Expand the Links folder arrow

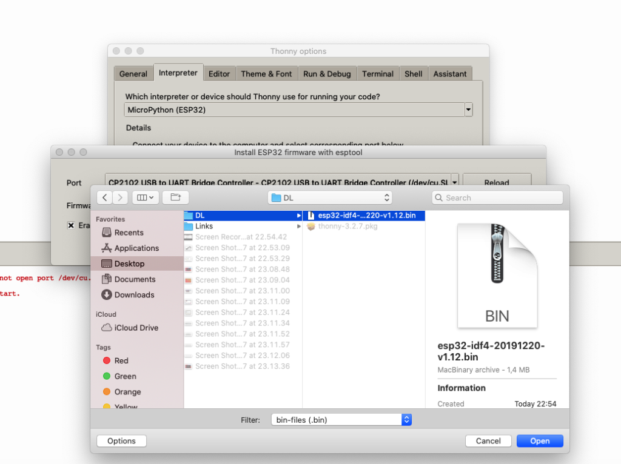(x=298, y=227)
